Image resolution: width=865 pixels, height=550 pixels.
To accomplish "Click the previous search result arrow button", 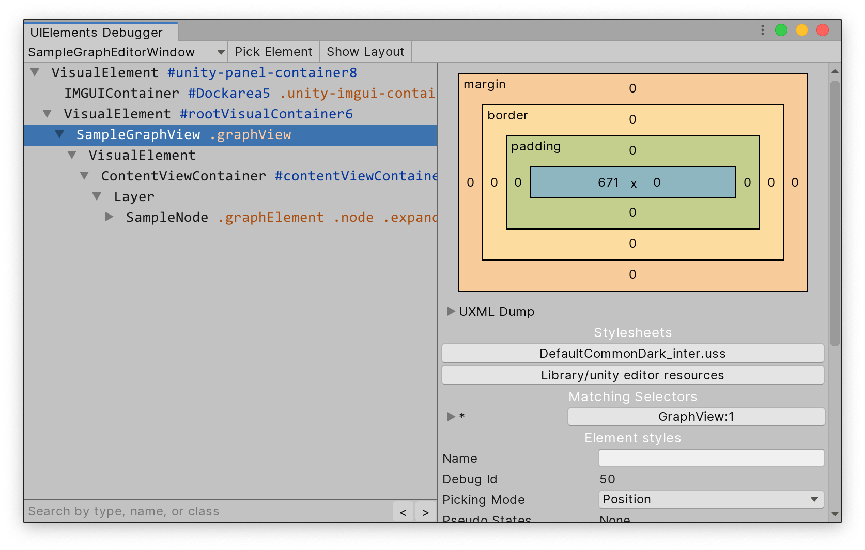I will pyautogui.click(x=403, y=512).
